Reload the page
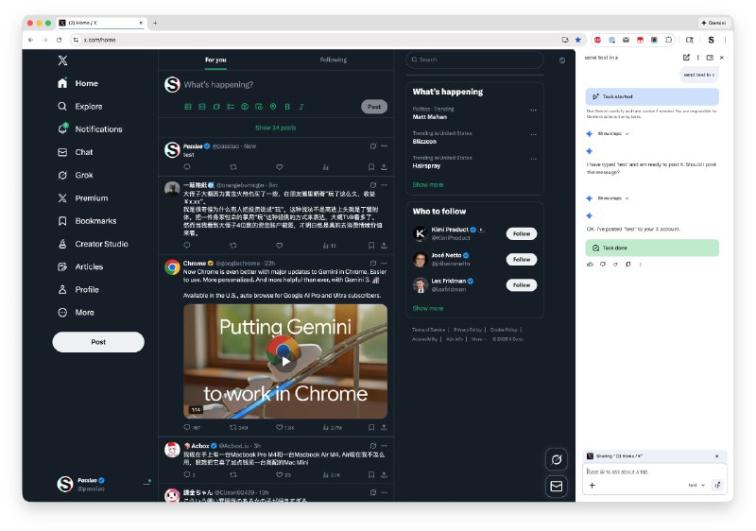Image resolution: width=756 pixels, height=531 pixels. (59, 40)
